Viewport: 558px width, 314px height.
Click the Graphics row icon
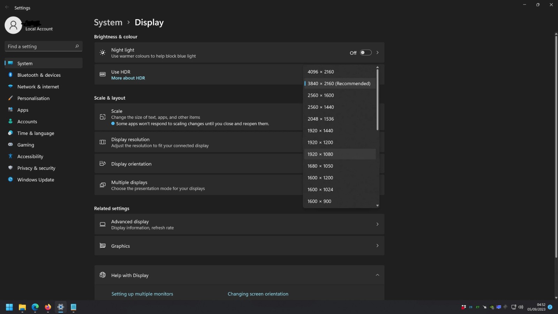(103, 246)
